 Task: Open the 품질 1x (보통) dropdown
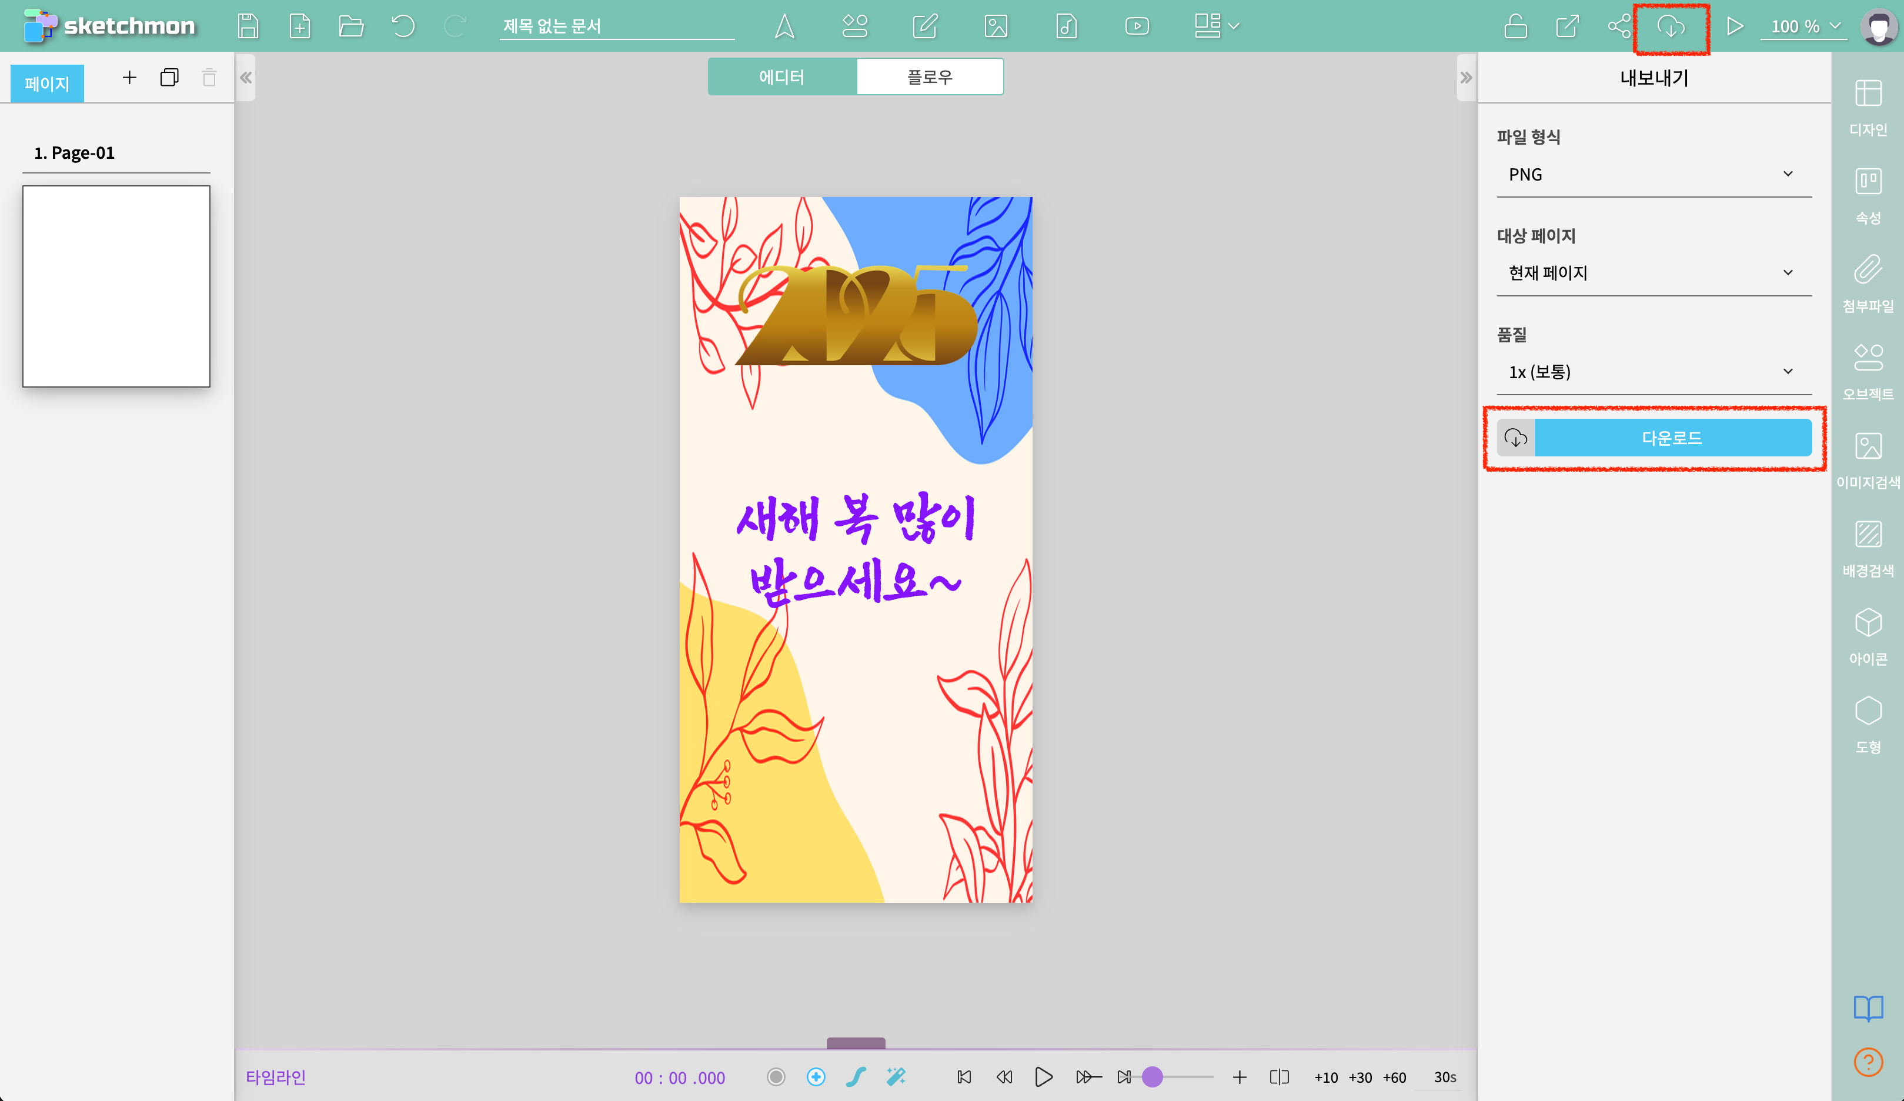1653,372
